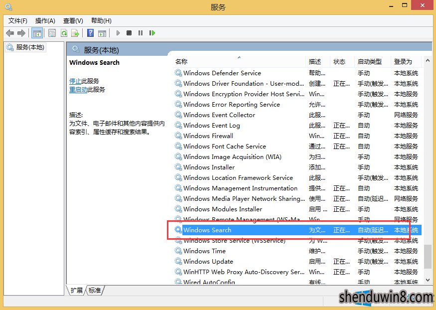Click the gear icon beside Windows Update
The image size is (436, 310).
[x=178, y=261]
